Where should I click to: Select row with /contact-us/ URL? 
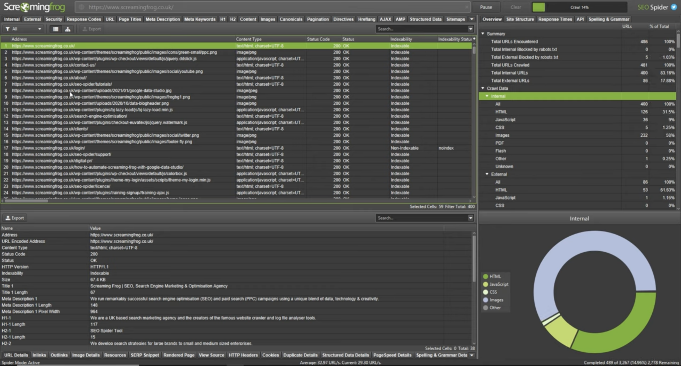[x=236, y=65]
